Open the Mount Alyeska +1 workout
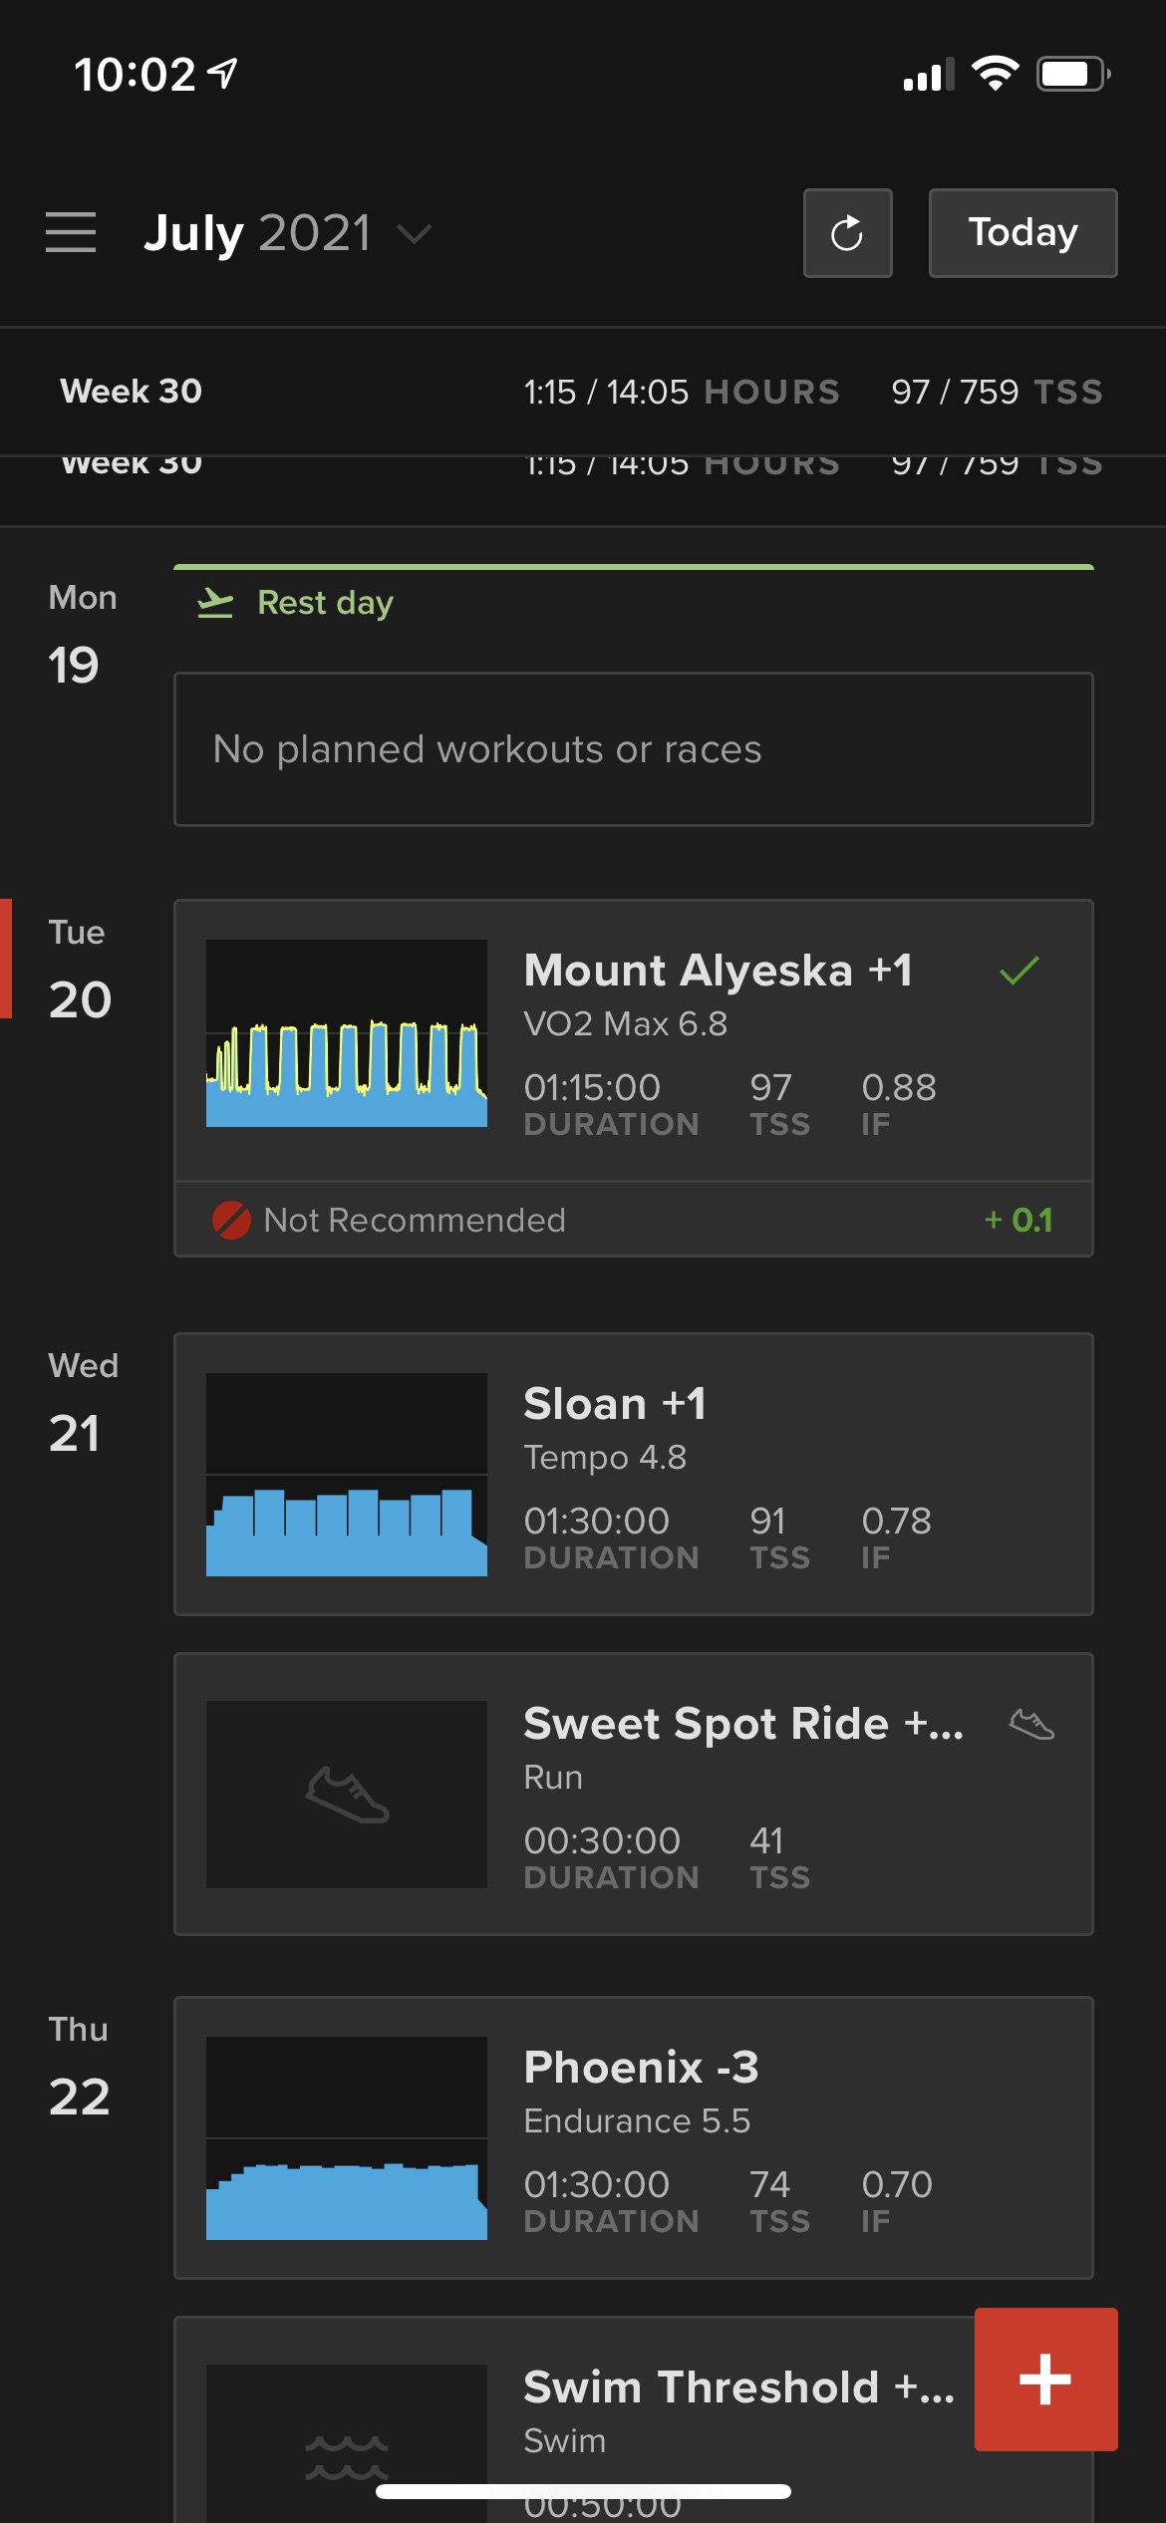The width and height of the screenshot is (1166, 2523). (x=718, y=971)
